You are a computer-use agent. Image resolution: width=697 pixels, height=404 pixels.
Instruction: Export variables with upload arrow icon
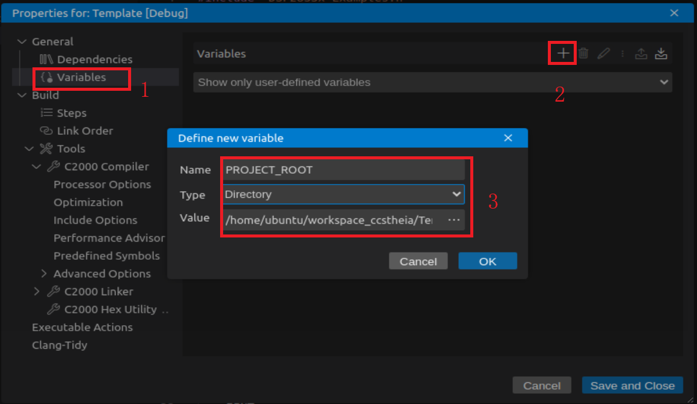pos(641,54)
